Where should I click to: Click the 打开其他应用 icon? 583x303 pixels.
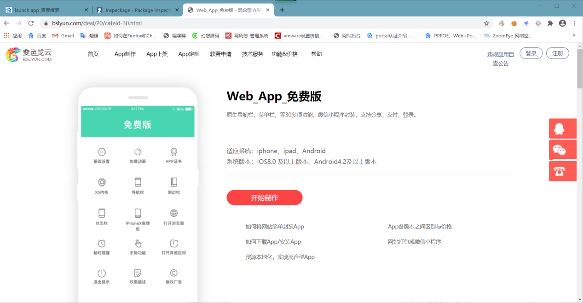(x=174, y=243)
